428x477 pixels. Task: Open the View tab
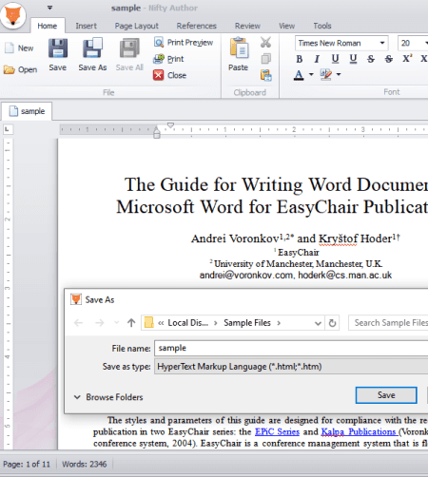286,26
